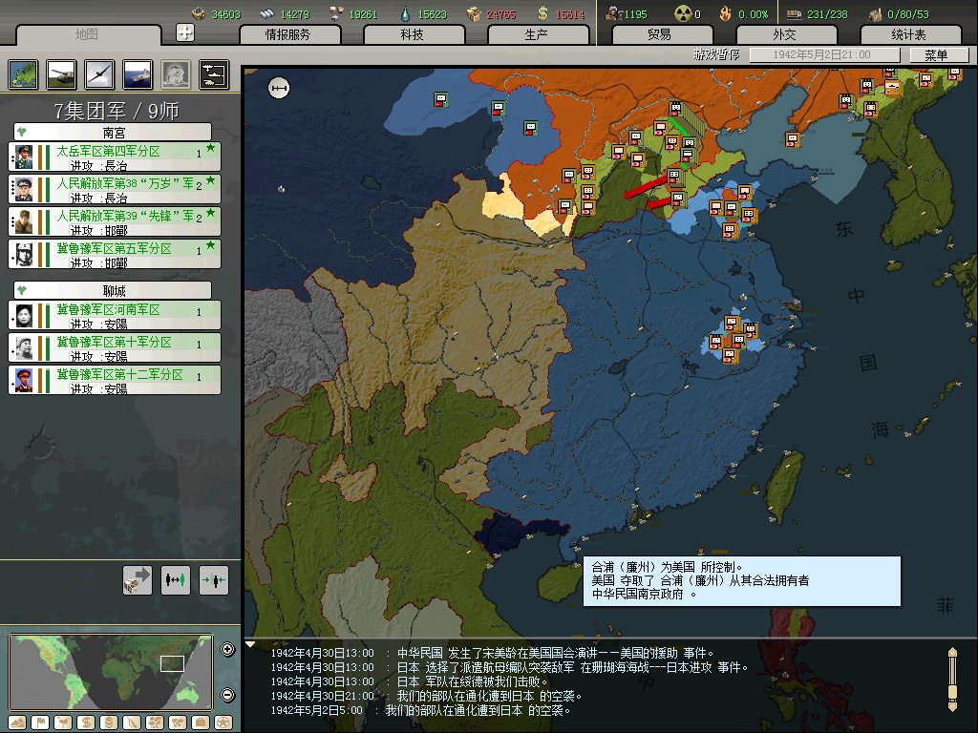Click the energy resource value 14279
Screen dimensions: 978x733
point(294,14)
